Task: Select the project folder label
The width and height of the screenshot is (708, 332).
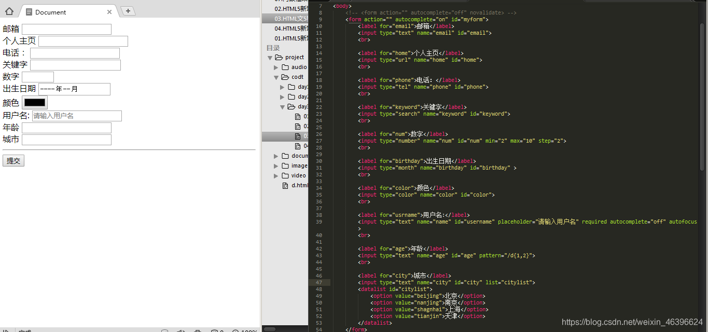Action: pos(295,57)
